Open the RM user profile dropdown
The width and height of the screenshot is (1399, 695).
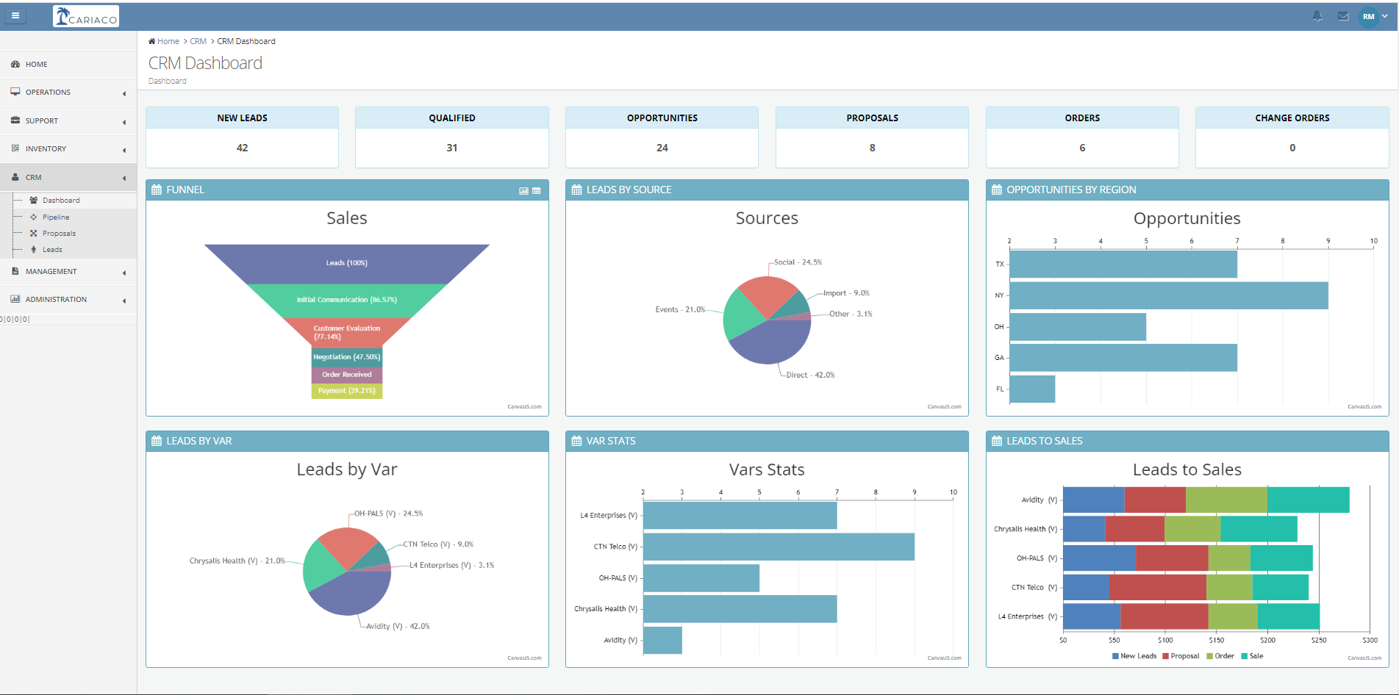[x=1373, y=16]
